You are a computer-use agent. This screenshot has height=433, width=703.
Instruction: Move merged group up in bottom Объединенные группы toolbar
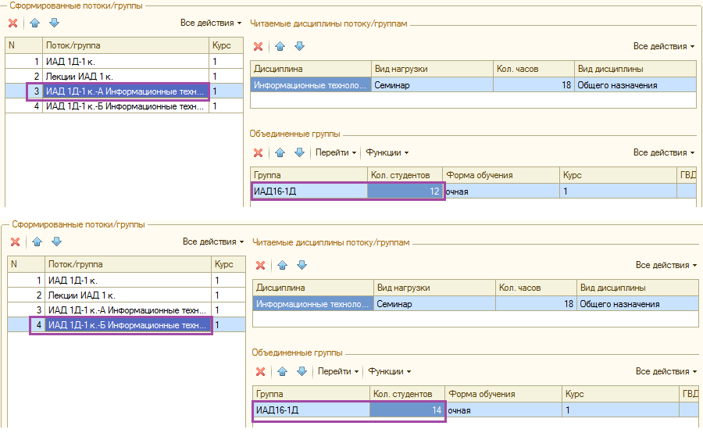pos(283,371)
